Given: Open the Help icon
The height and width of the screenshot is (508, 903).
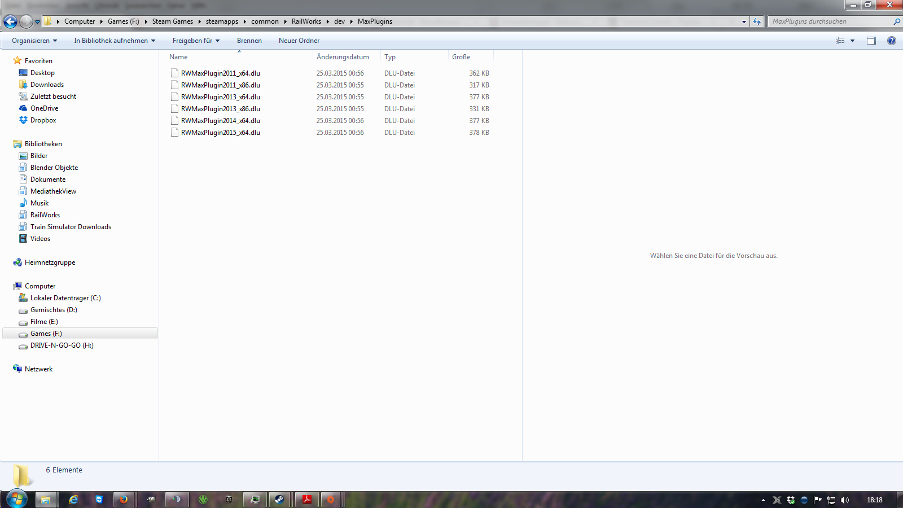Looking at the screenshot, I should pyautogui.click(x=892, y=41).
